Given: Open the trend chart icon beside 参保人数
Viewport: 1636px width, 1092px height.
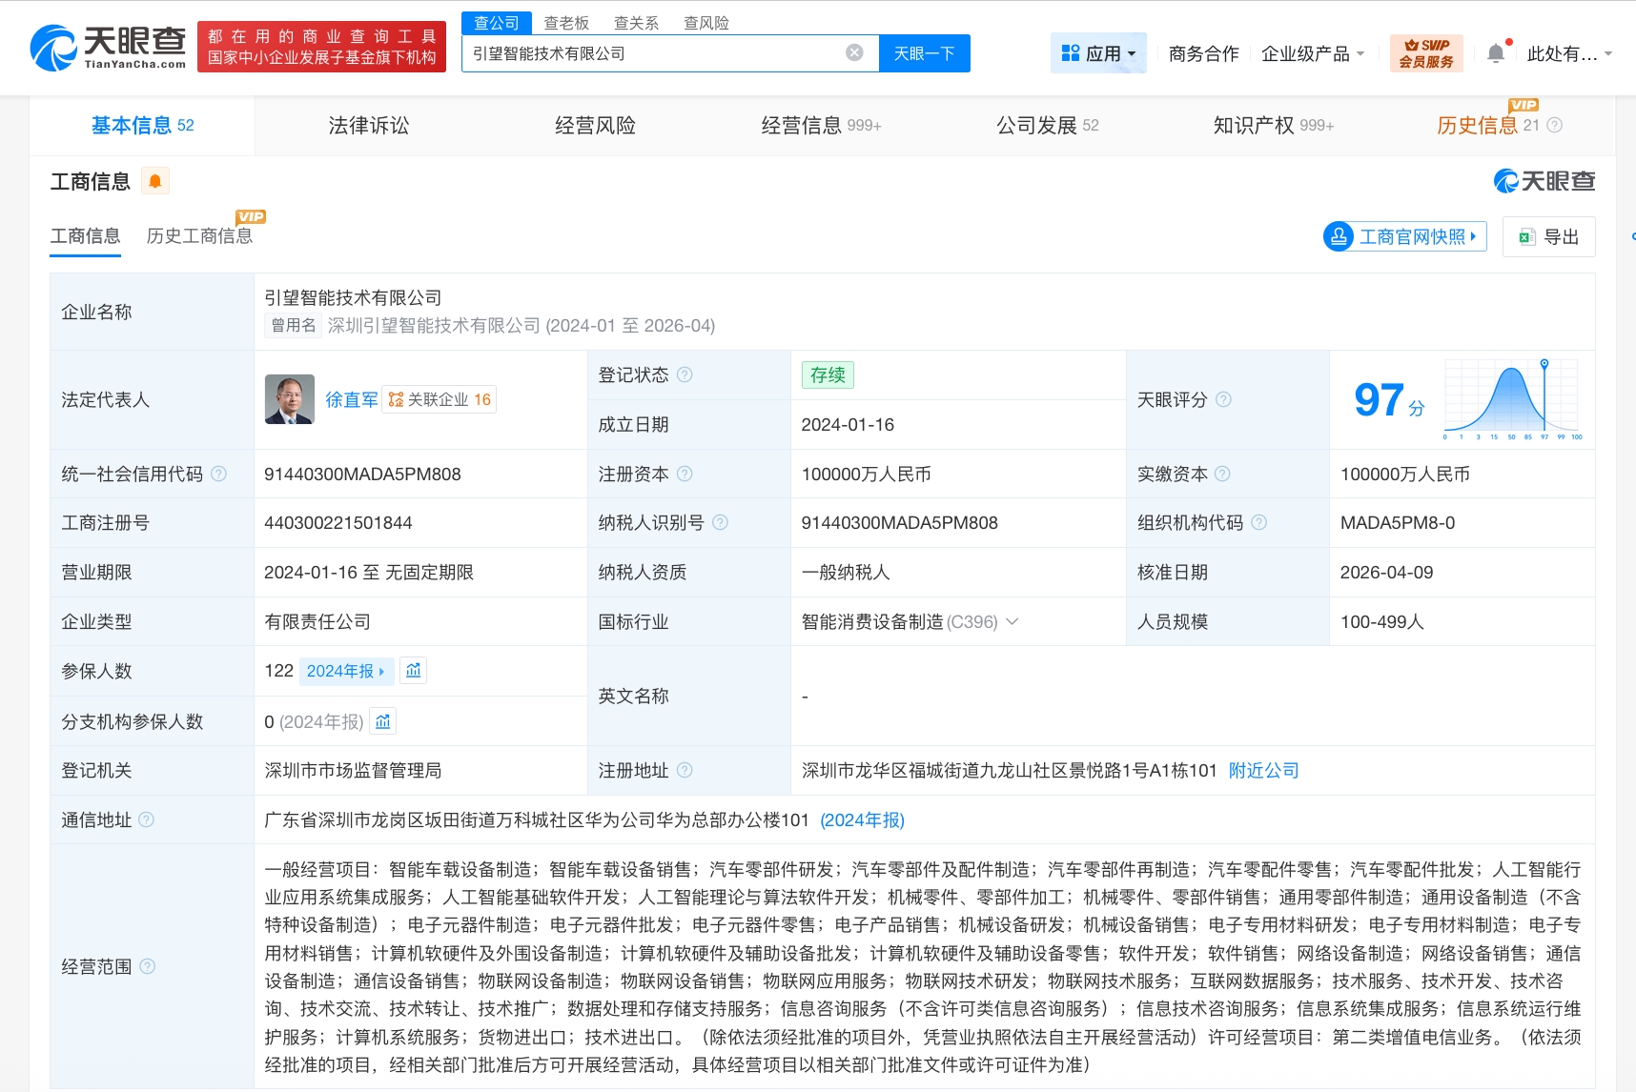Looking at the screenshot, I should click(413, 670).
